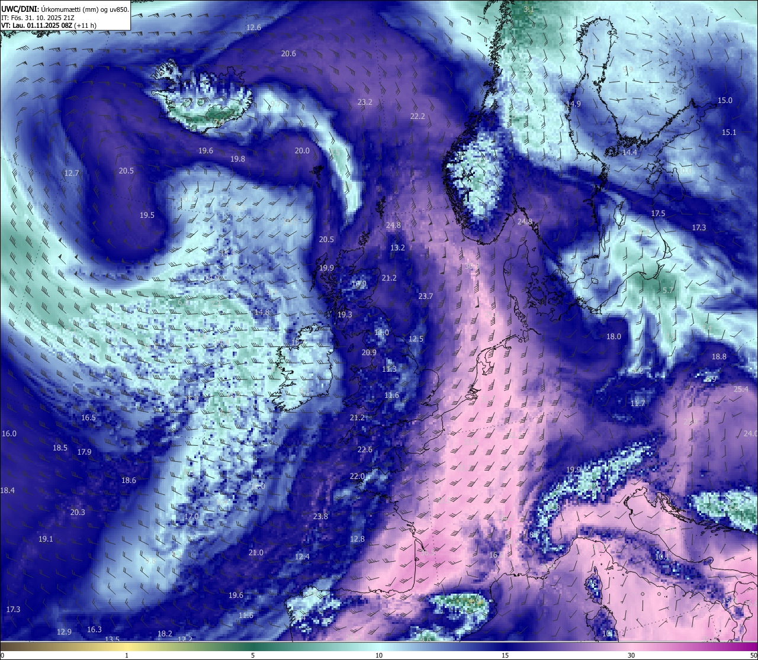Click the VT: Lau. 01.11.2025 08Z line
Image resolution: width=758 pixels, height=660 pixels.
point(49,25)
